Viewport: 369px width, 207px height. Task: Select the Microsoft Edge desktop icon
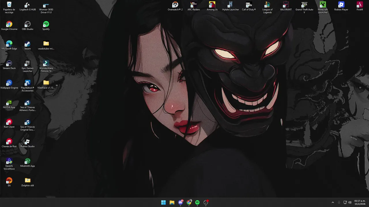coord(9,45)
